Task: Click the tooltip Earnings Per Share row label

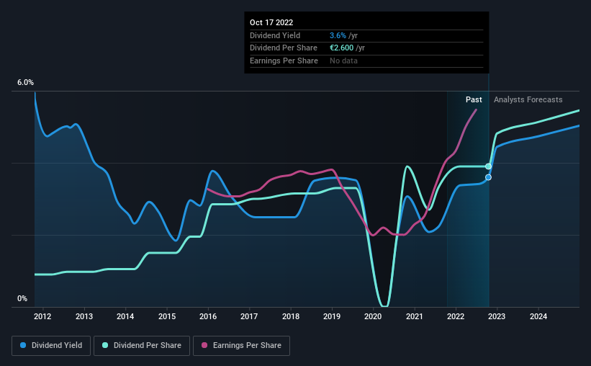Action: pyautogui.click(x=284, y=61)
